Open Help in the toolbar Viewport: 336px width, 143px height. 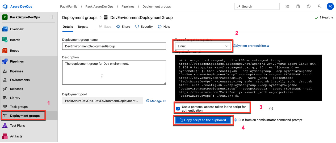coord(164,27)
